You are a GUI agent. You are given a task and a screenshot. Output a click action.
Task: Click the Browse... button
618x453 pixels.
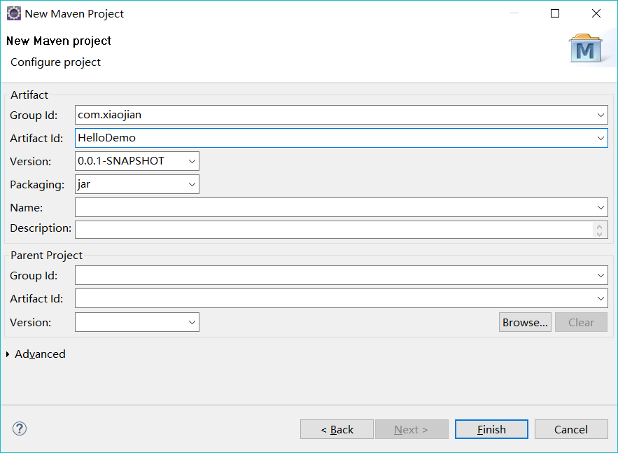525,322
